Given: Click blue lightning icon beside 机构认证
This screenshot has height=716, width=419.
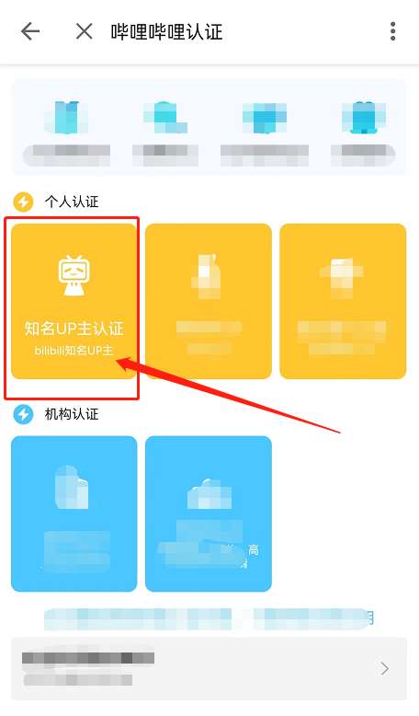Looking at the screenshot, I should (23, 414).
